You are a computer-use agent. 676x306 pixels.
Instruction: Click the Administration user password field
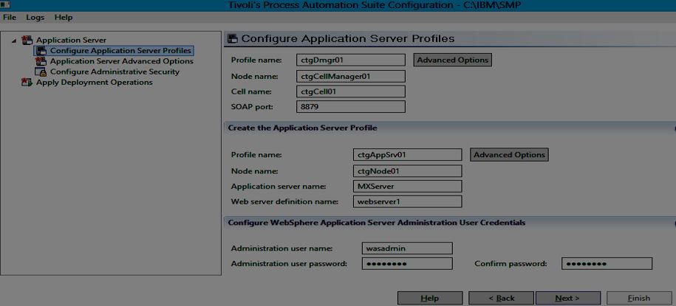point(407,263)
